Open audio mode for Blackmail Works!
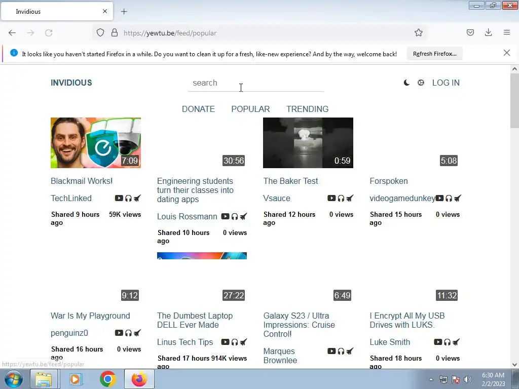 pyautogui.click(x=128, y=198)
